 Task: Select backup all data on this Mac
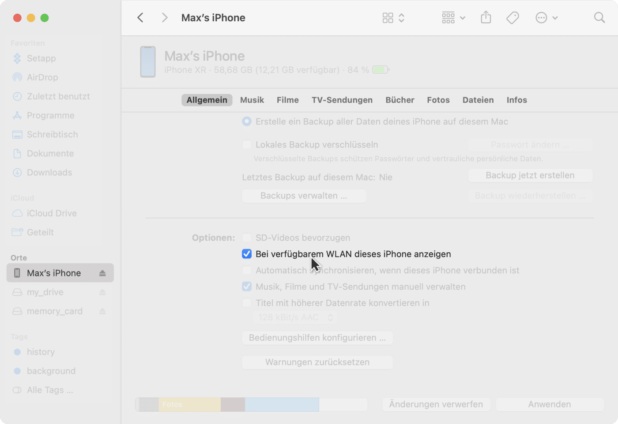tap(247, 121)
